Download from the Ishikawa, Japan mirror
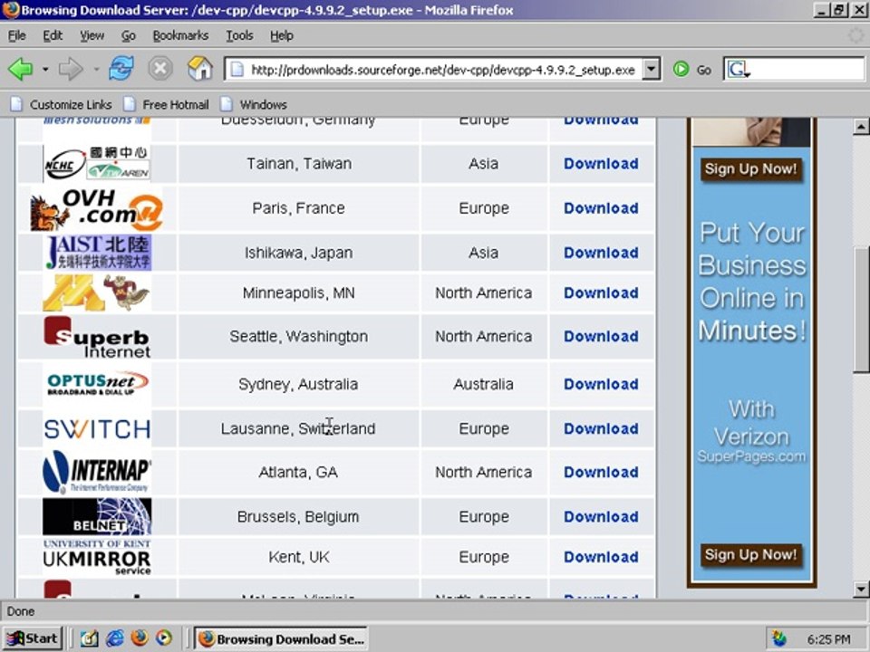 pos(601,253)
